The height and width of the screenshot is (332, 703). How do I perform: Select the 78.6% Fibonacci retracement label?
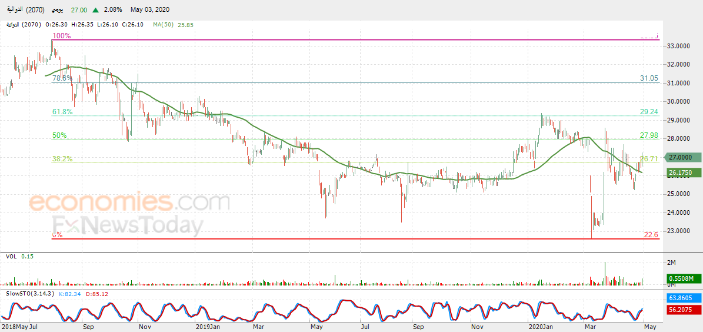coord(62,78)
